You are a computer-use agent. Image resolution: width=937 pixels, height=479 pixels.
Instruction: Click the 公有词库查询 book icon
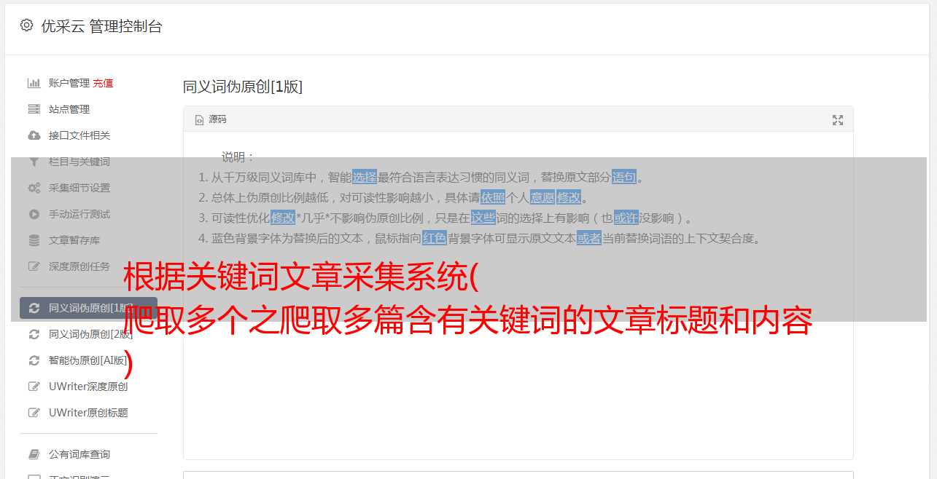pos(34,454)
